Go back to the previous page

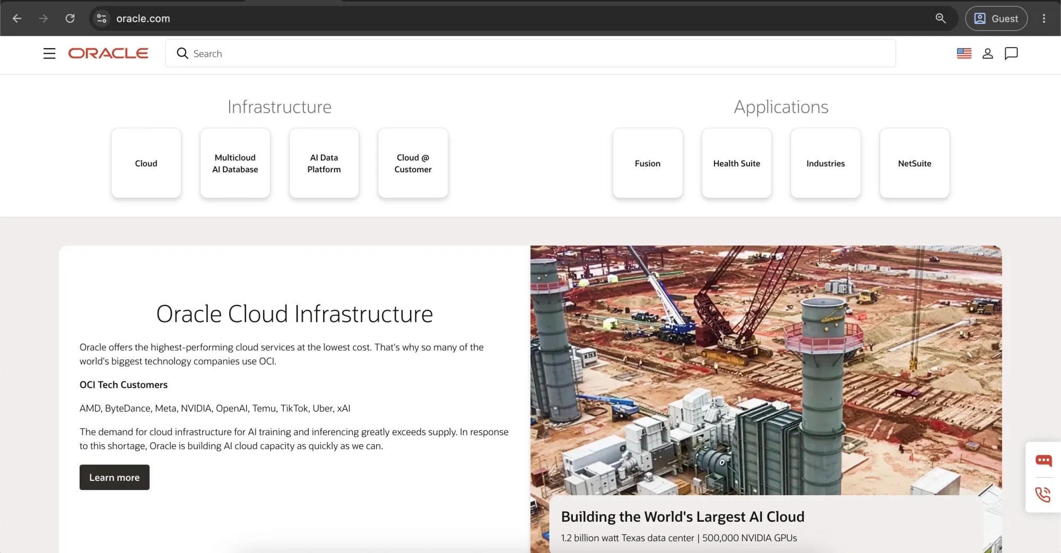tap(17, 19)
